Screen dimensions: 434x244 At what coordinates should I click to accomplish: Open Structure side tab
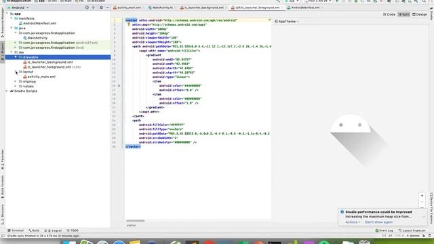pos(3,214)
